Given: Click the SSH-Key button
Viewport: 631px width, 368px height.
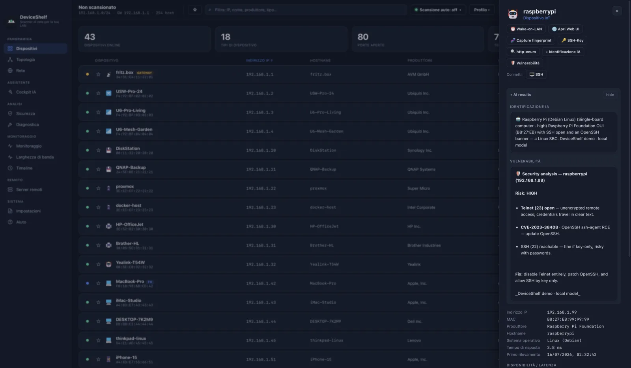Looking at the screenshot, I should (x=572, y=40).
